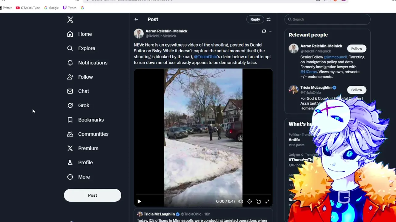Open the three-dot menu on Aaron's post

270,31
